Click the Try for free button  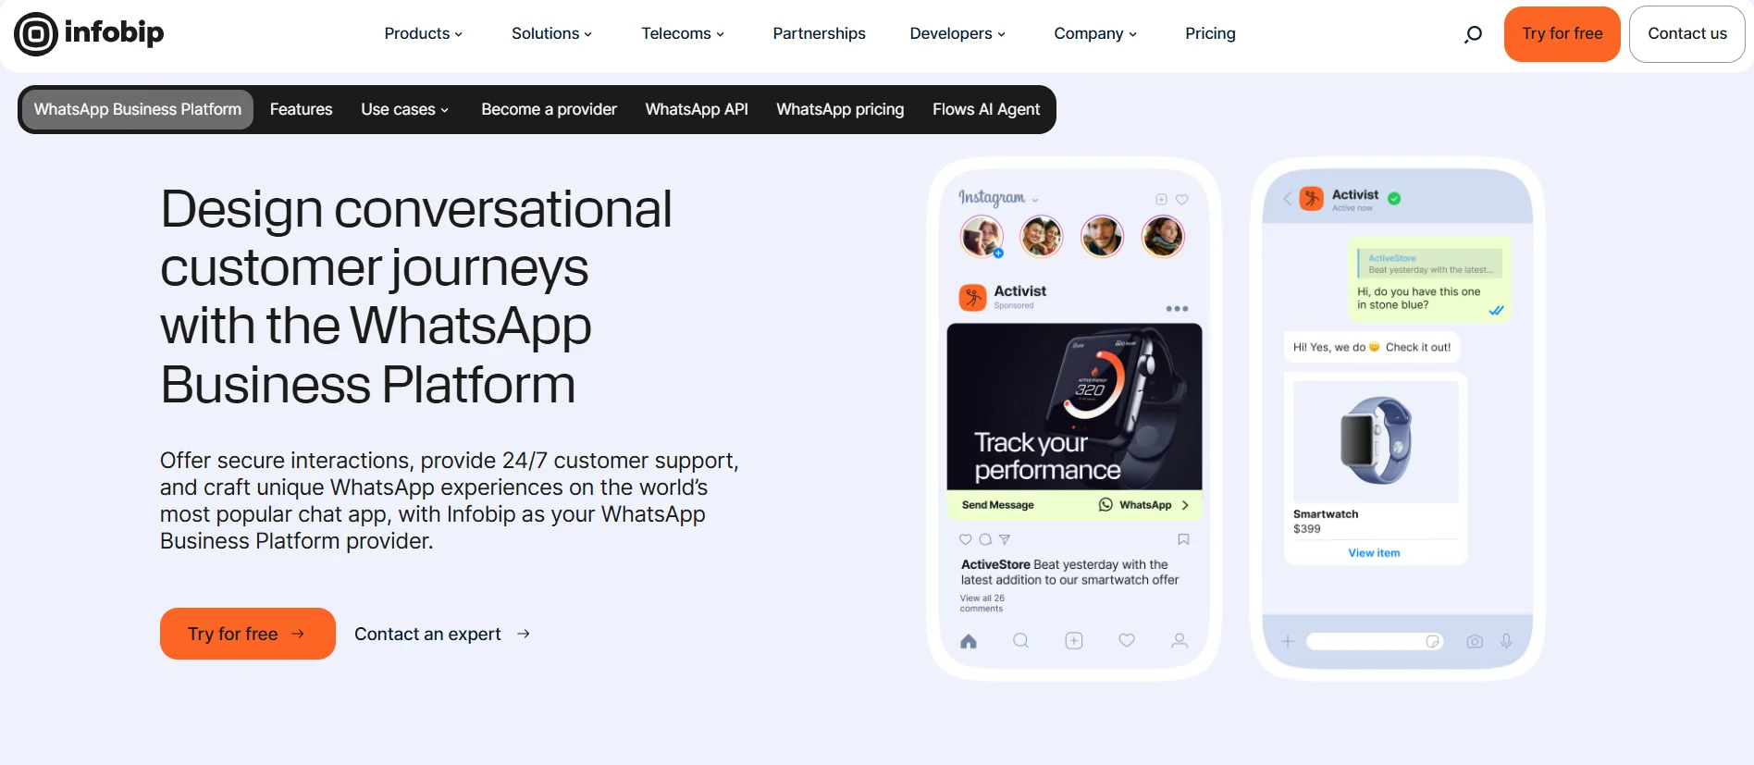[247, 634]
